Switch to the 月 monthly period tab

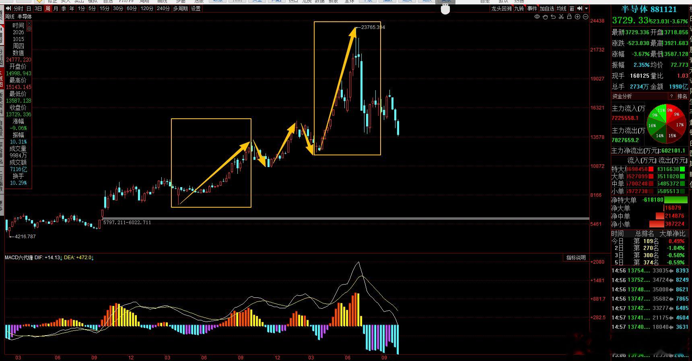56,8
